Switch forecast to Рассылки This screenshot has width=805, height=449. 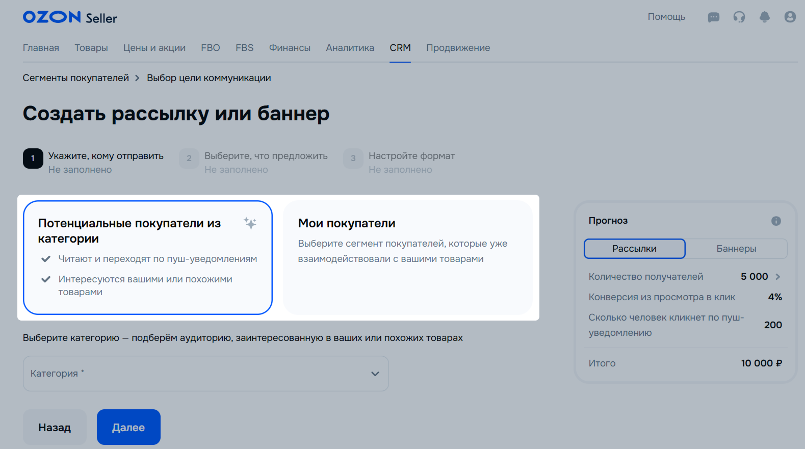coord(634,249)
